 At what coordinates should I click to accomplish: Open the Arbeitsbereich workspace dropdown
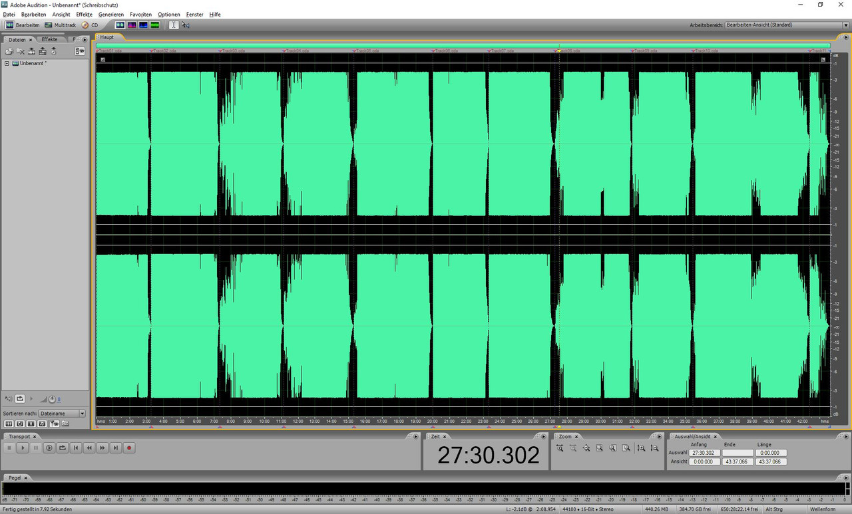[787, 25]
